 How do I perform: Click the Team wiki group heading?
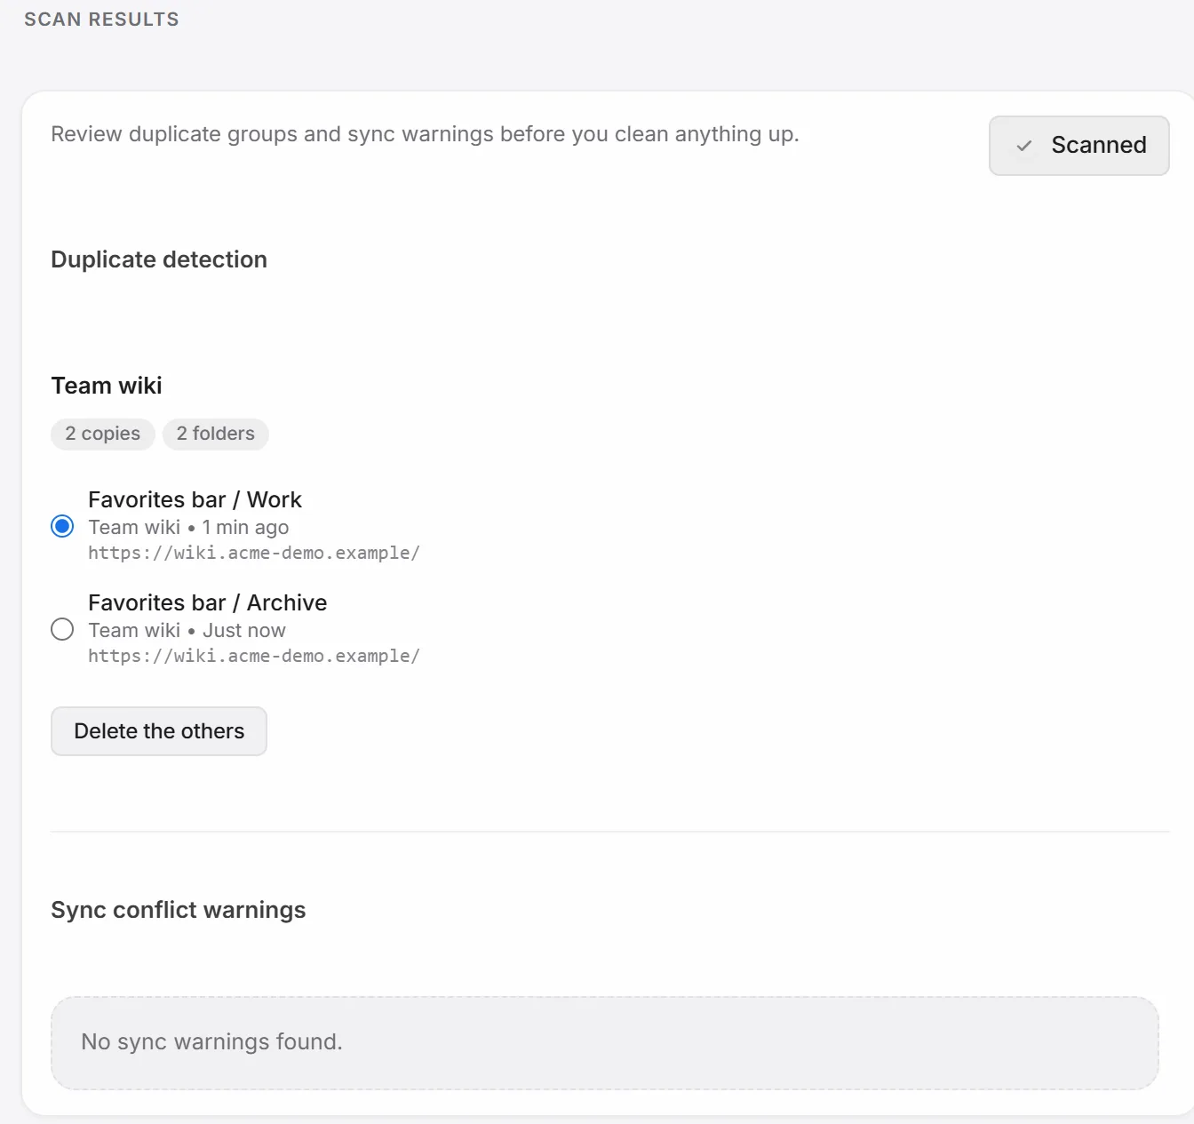(x=107, y=386)
